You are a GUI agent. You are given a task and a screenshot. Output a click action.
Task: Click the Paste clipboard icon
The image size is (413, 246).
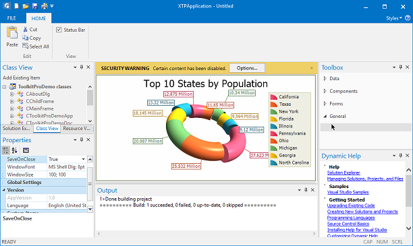pos(12,32)
